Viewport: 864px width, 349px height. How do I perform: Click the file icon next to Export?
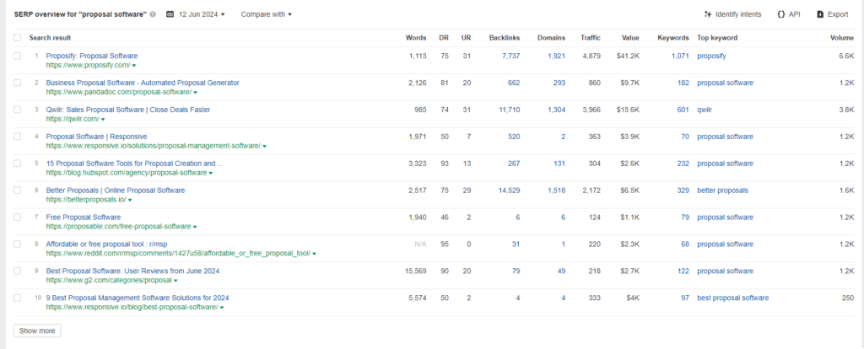coord(820,14)
